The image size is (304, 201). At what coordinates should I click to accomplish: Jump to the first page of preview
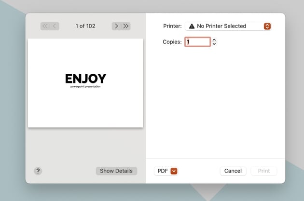(45, 26)
